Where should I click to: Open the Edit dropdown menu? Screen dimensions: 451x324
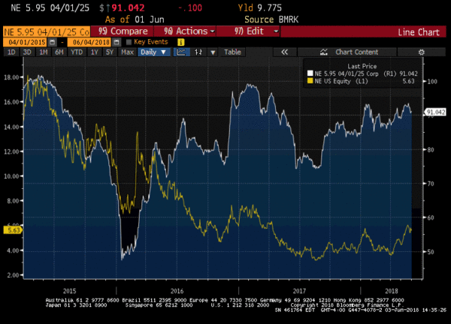pos(248,31)
